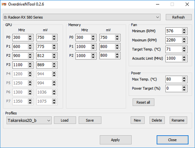The width and height of the screenshot is (195, 148).
Task: Decrease GPU P1 mV with down arrow
Action: (54, 48)
